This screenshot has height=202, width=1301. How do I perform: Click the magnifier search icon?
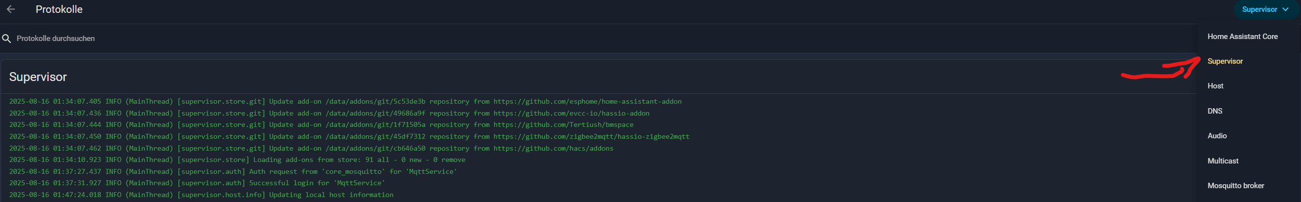coord(6,39)
